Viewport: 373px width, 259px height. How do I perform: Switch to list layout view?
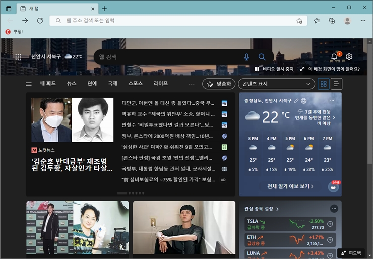[336, 84]
